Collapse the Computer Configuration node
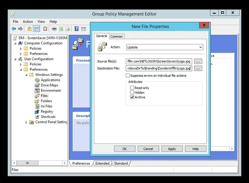The width and height of the screenshot is (249, 183). pos(15,43)
